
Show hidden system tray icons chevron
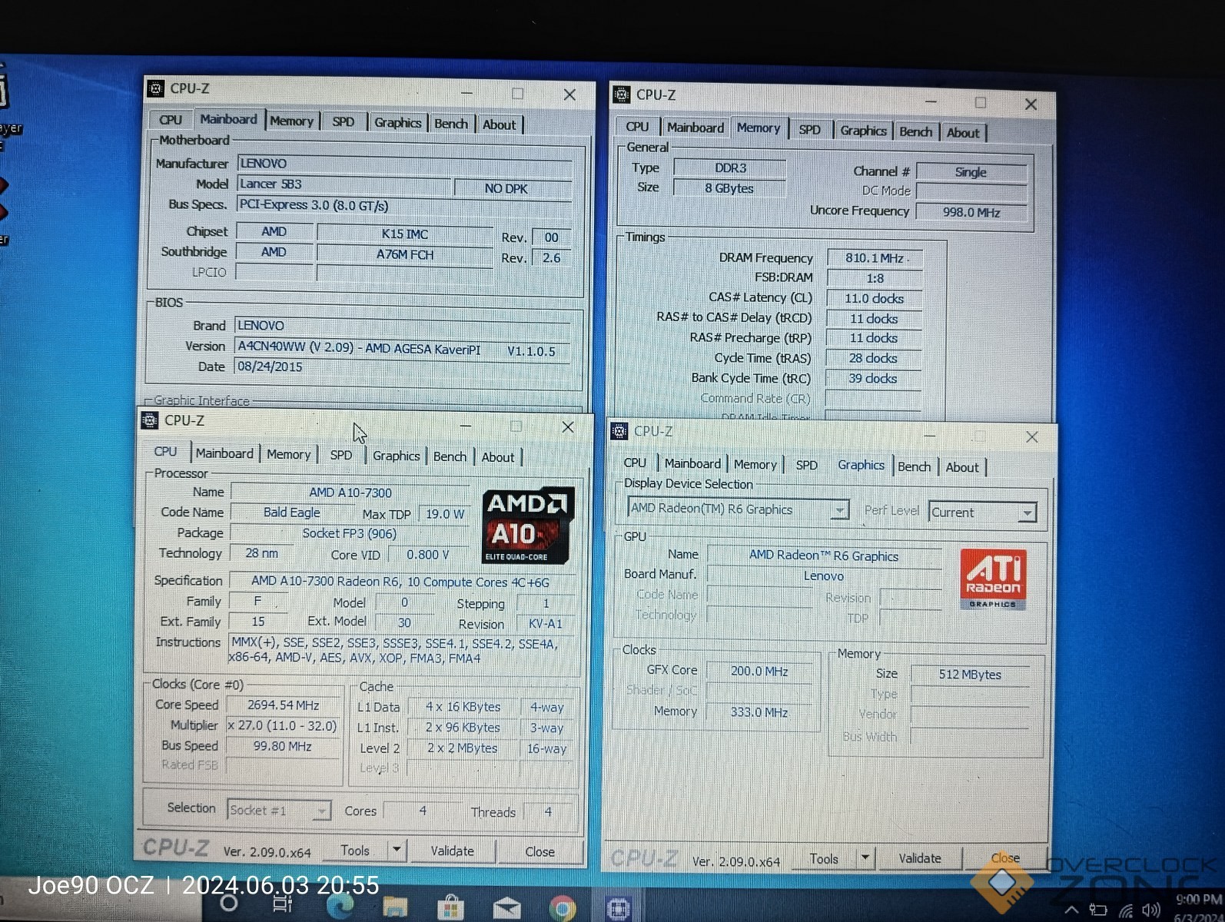[1071, 910]
